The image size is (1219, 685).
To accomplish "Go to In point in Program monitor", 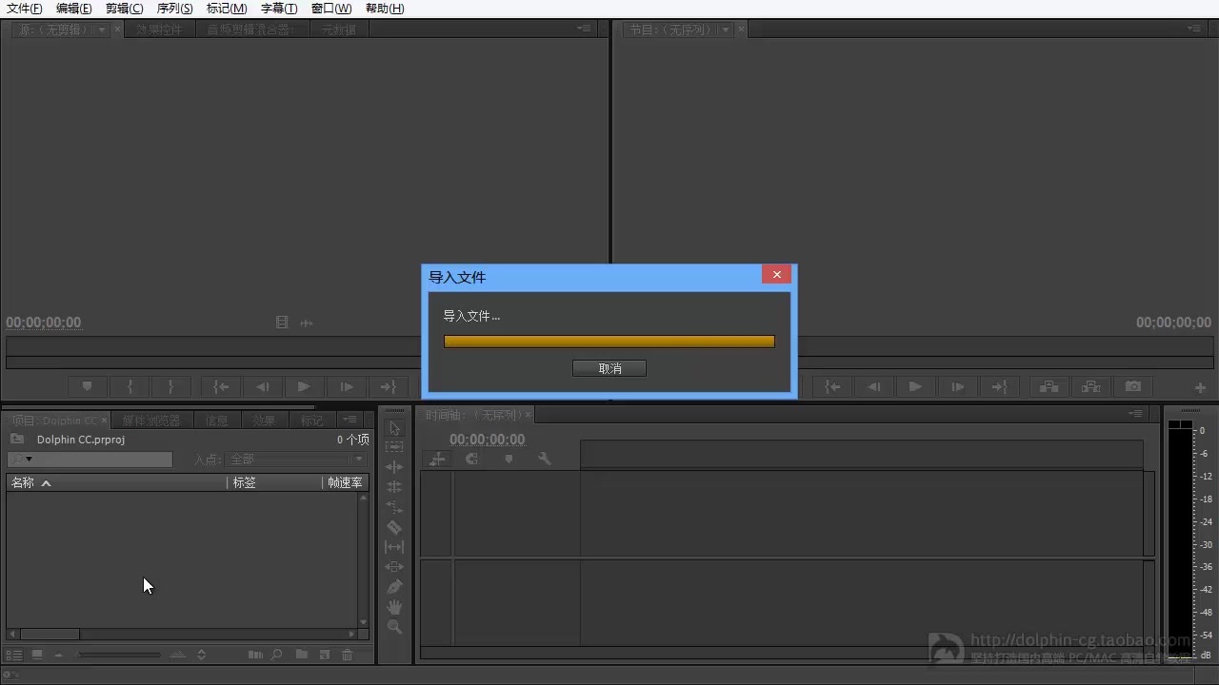I will [832, 387].
